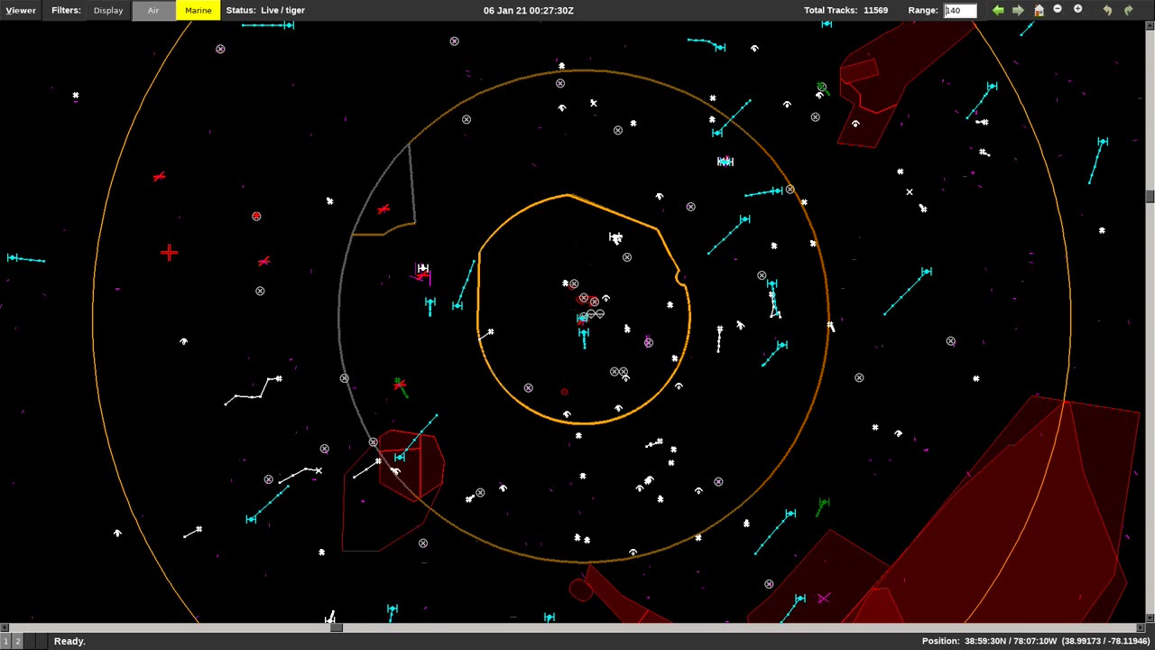Click the vertical scrollbar thumb
The image size is (1155, 650).
[x=1150, y=196]
